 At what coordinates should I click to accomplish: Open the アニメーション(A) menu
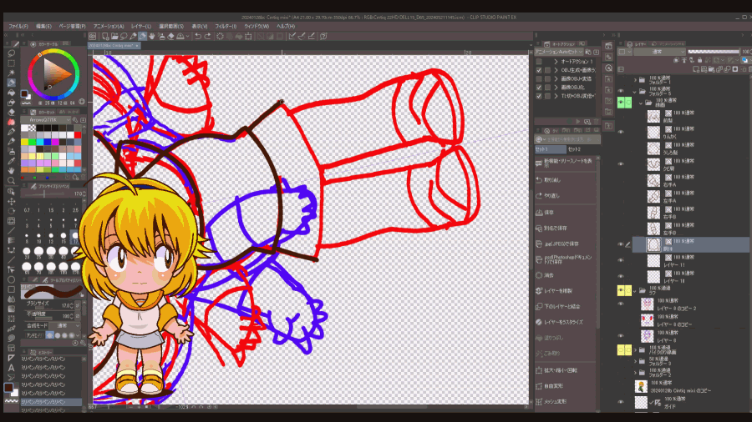(x=109, y=27)
